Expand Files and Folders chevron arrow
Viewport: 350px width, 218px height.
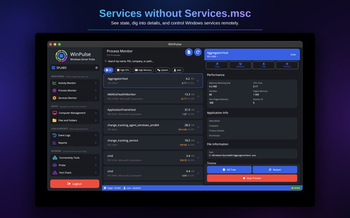pyautogui.click(x=96, y=120)
